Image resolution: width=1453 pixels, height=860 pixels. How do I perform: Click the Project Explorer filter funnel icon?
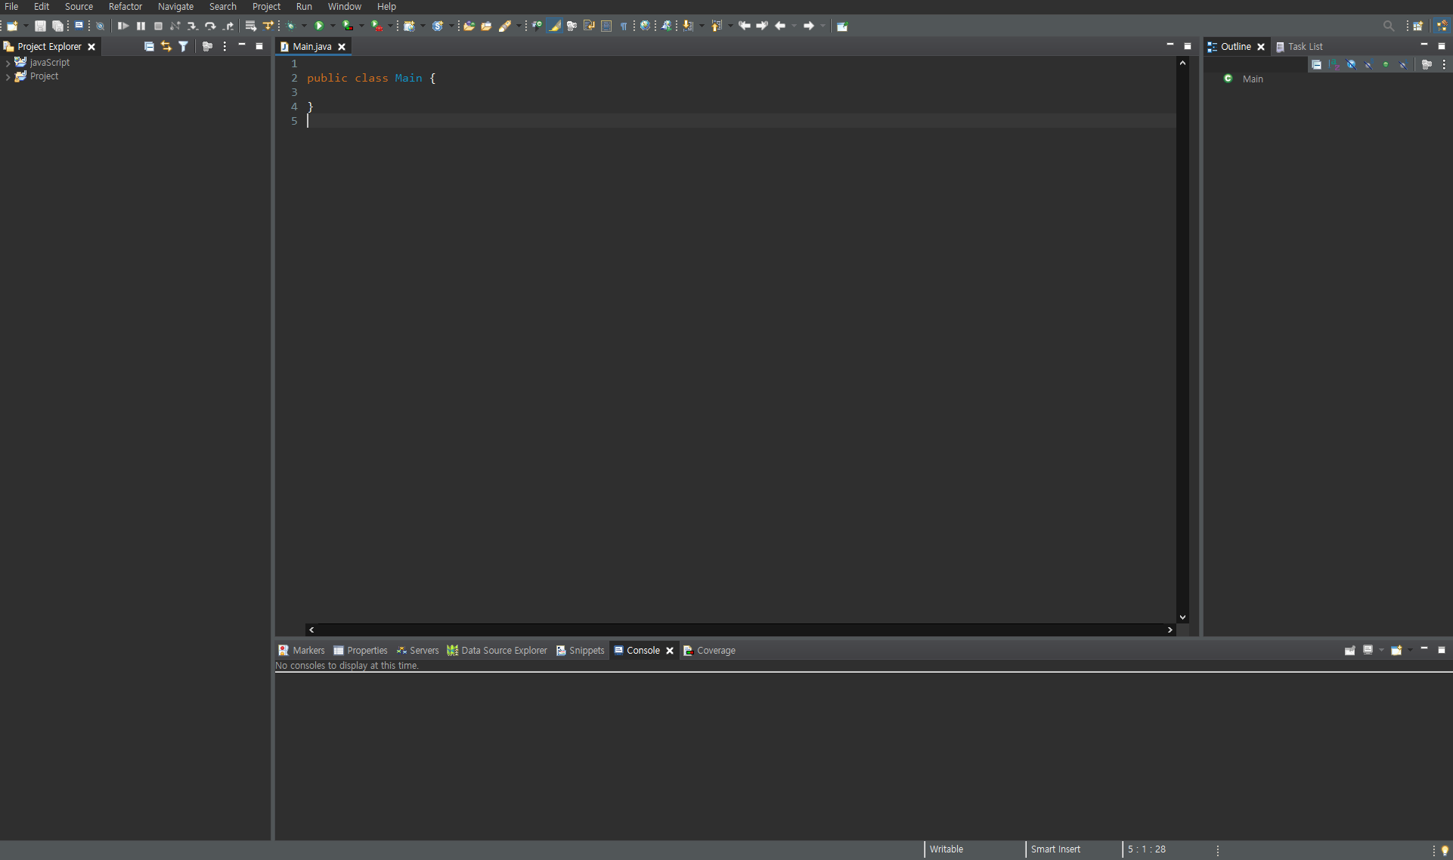[x=183, y=47]
